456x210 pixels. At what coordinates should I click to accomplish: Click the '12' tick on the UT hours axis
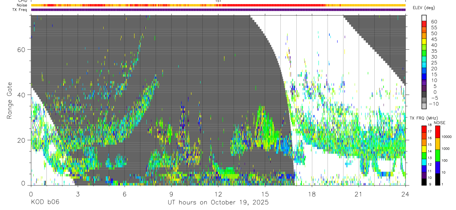(x=218, y=194)
